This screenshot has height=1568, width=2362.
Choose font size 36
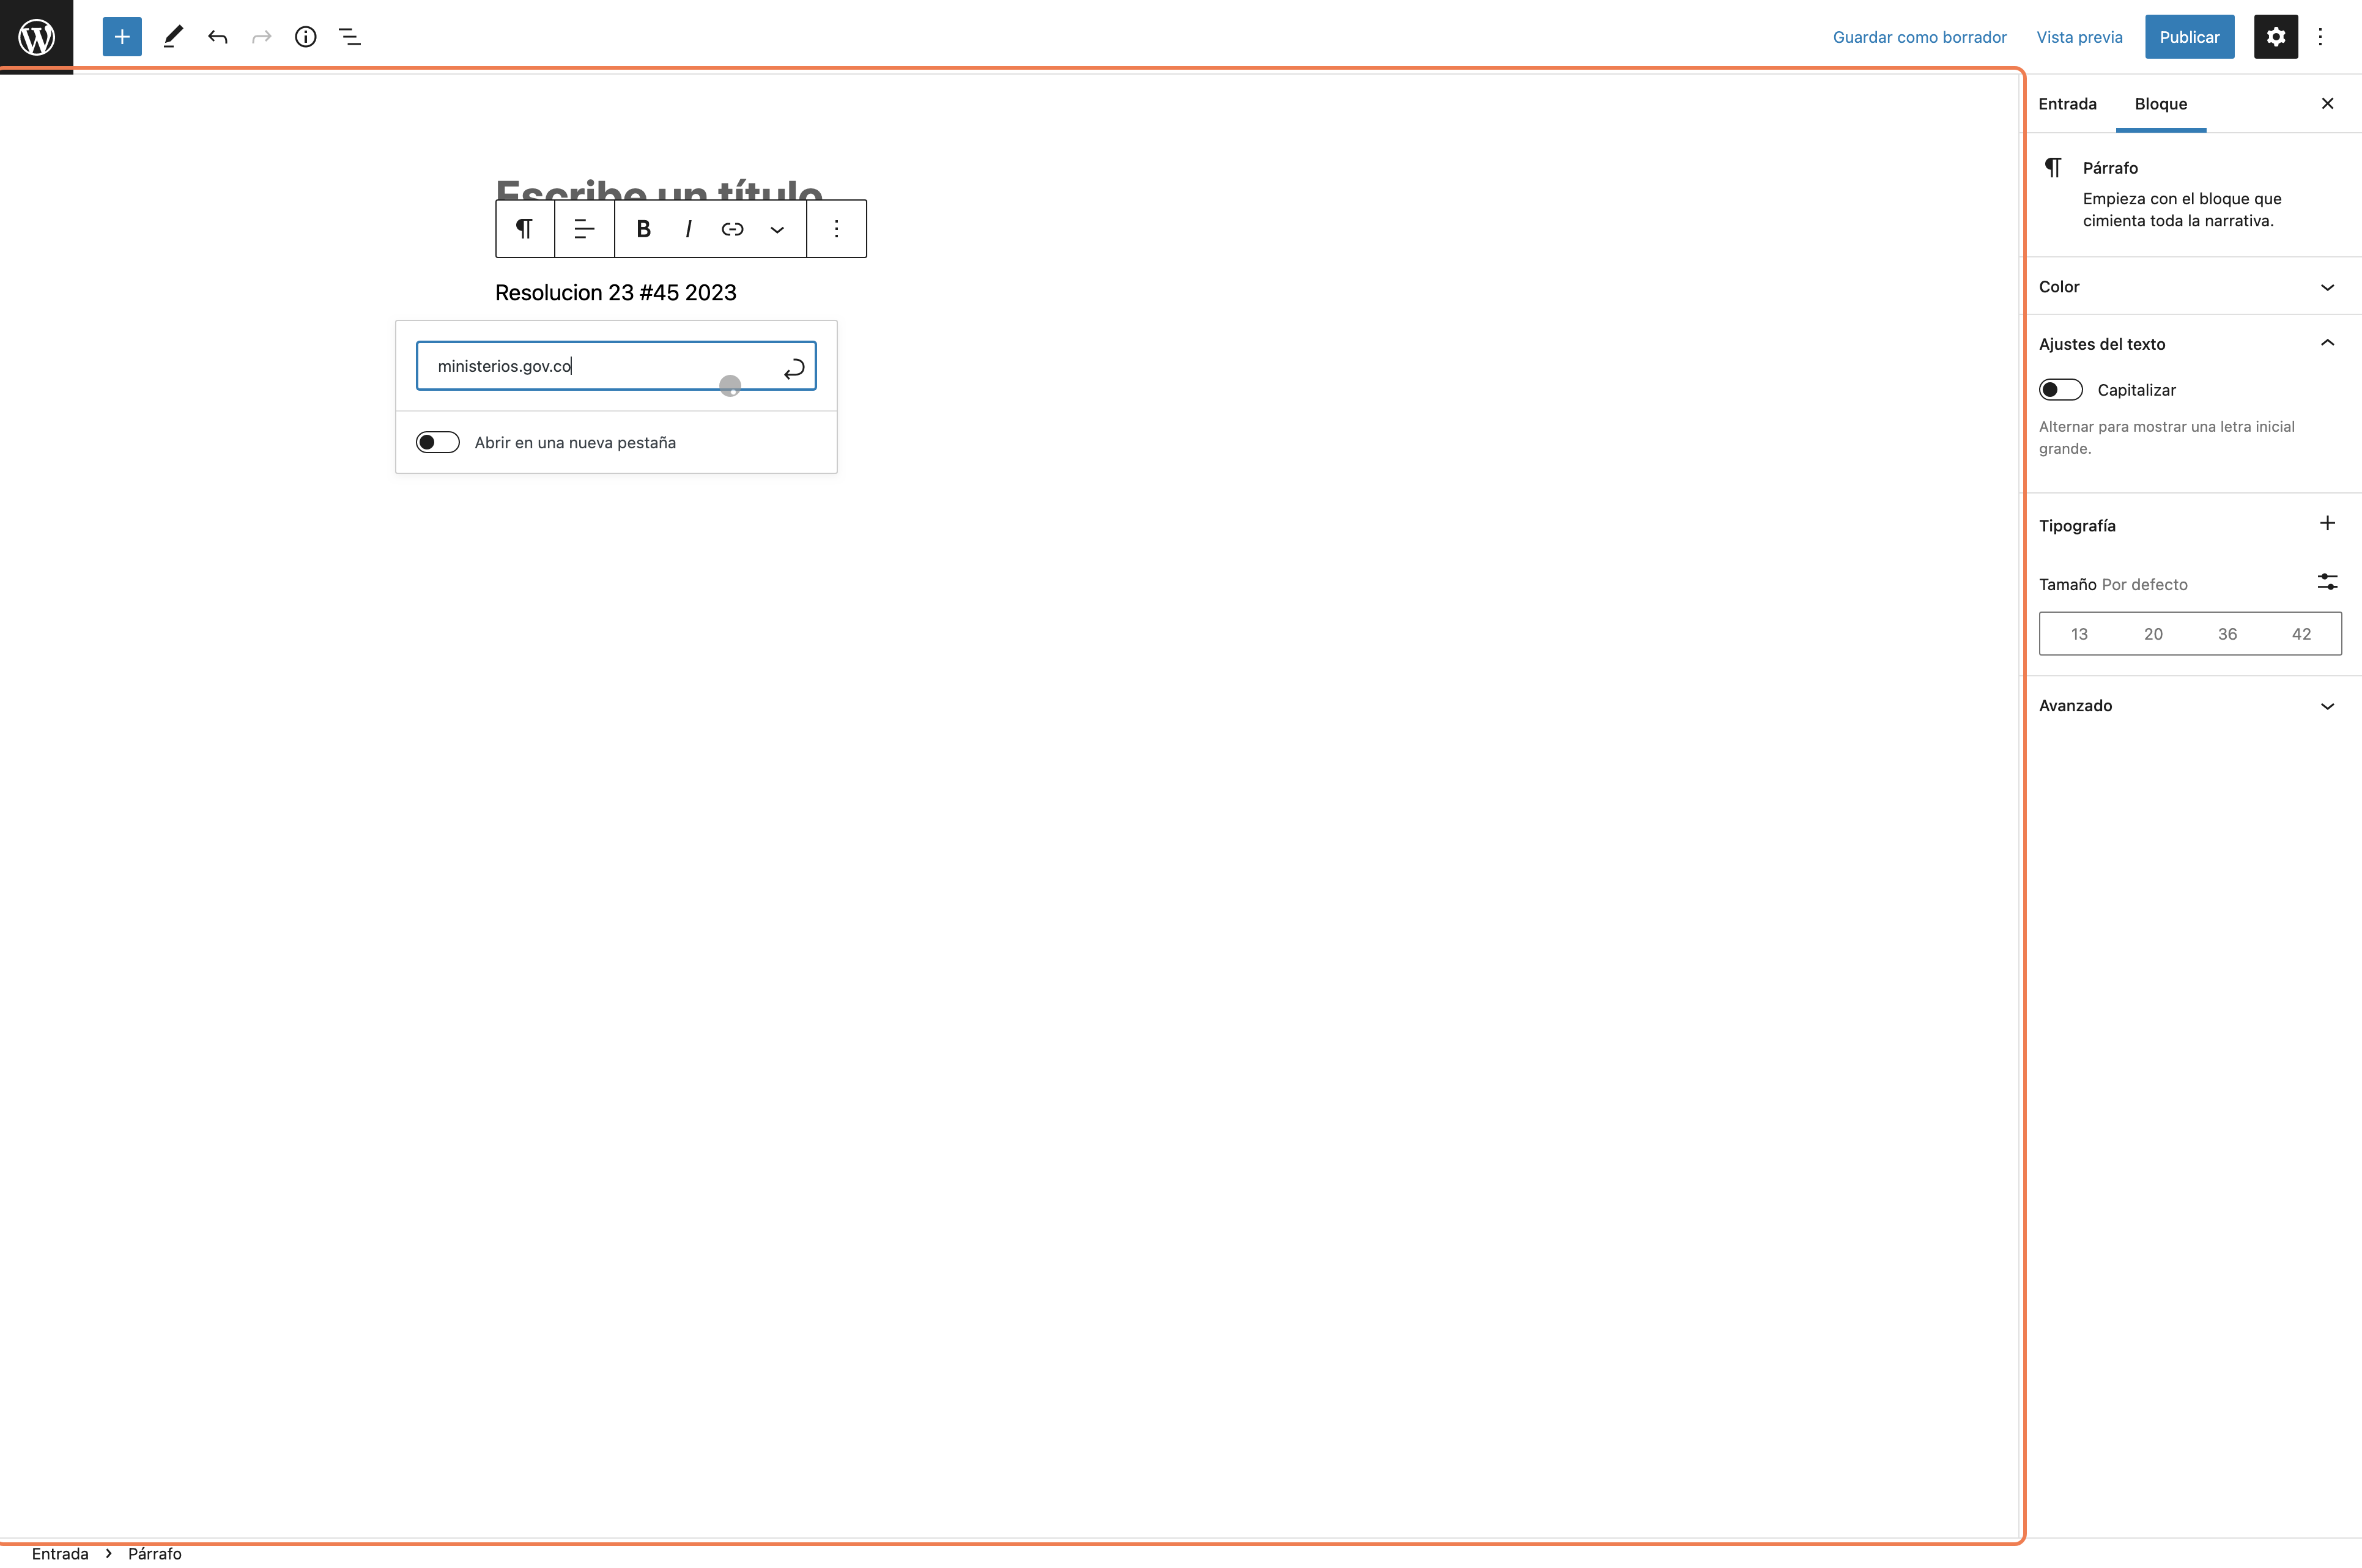2227,634
